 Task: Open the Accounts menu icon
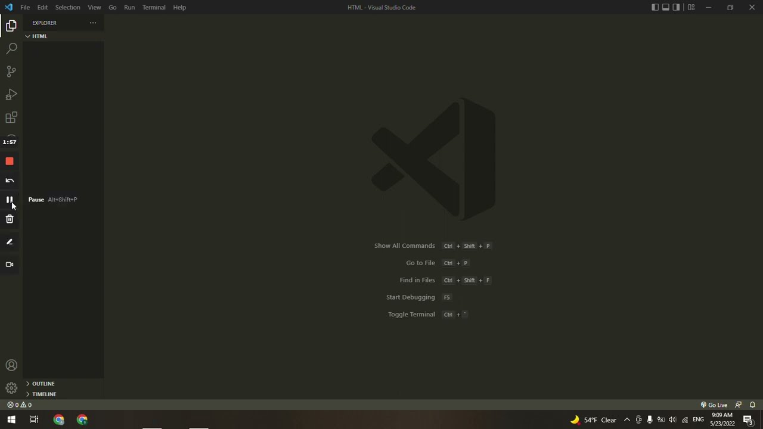pos(11,365)
